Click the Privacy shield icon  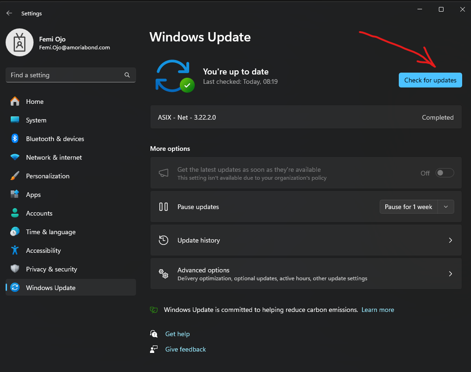[15, 269]
